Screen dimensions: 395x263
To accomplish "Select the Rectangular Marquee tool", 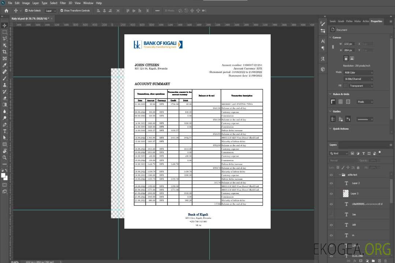I will click(5, 32).
